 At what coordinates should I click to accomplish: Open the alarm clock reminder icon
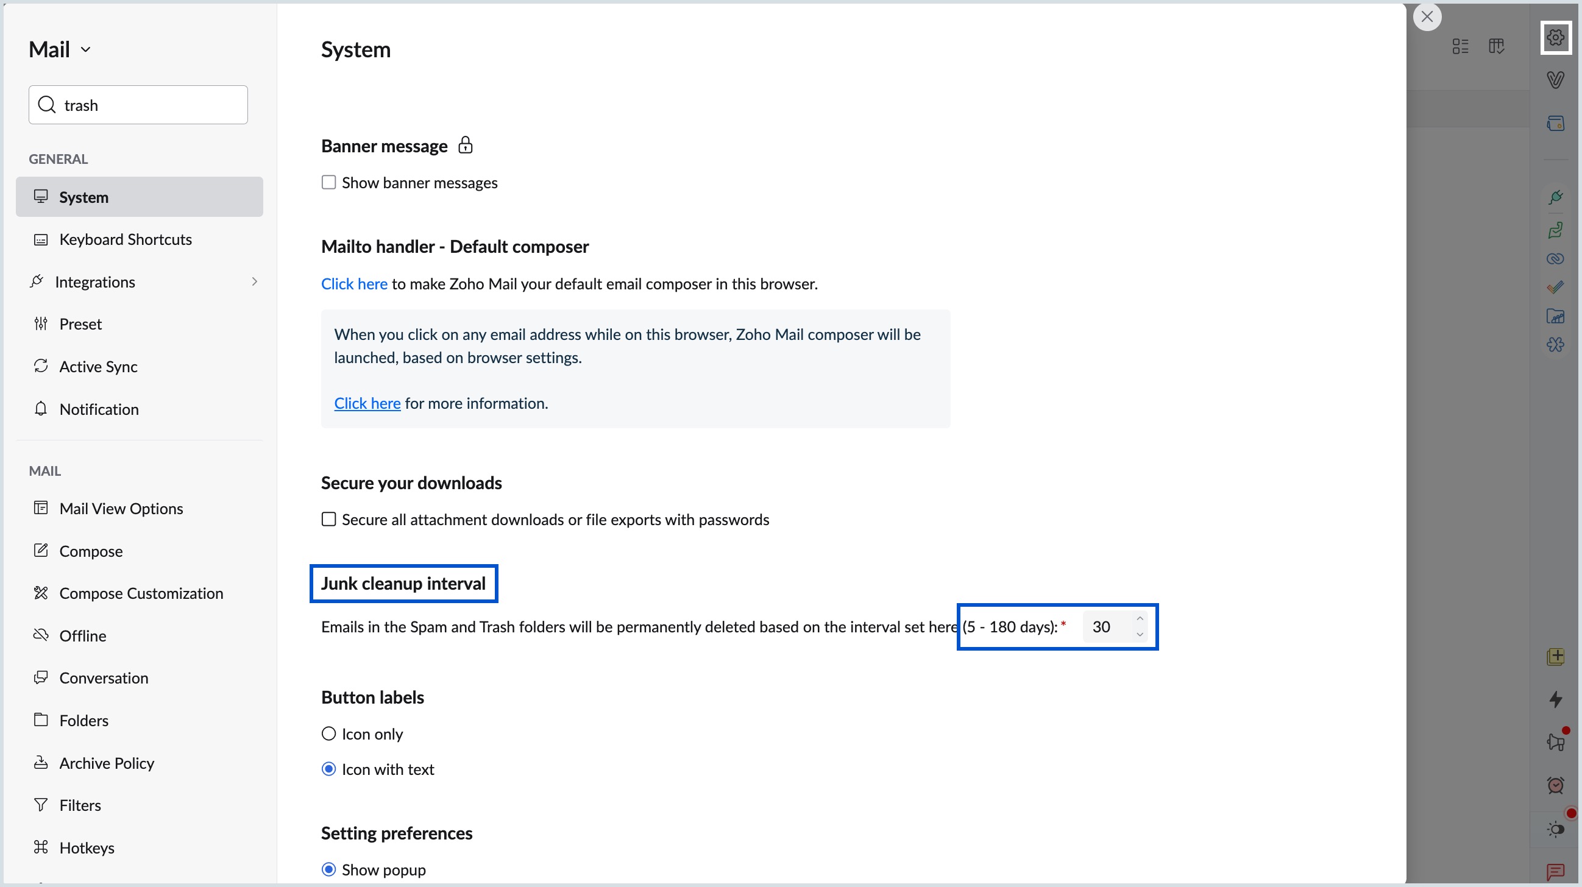(x=1555, y=785)
